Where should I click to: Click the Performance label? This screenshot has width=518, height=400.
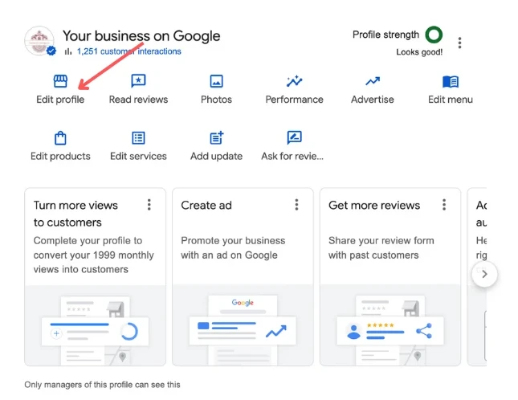[x=295, y=100]
